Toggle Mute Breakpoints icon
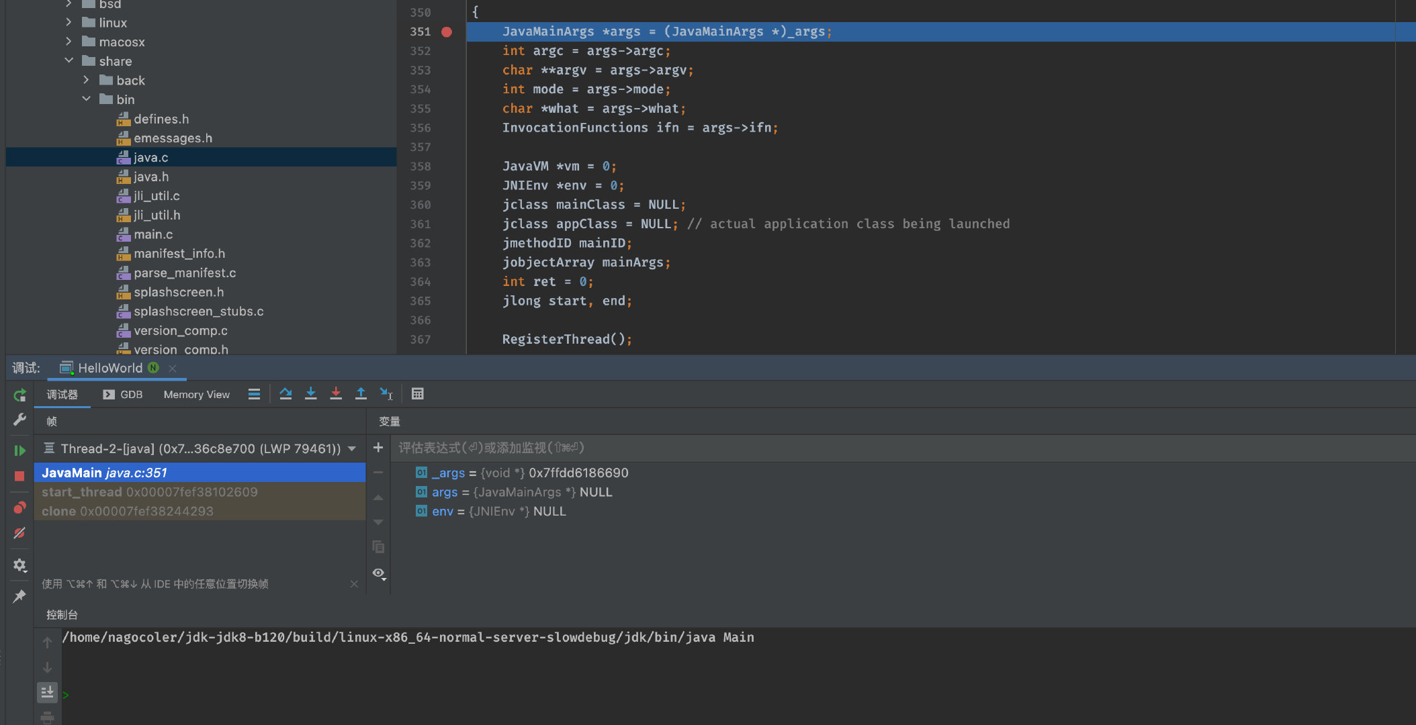This screenshot has height=725, width=1416. [19, 533]
